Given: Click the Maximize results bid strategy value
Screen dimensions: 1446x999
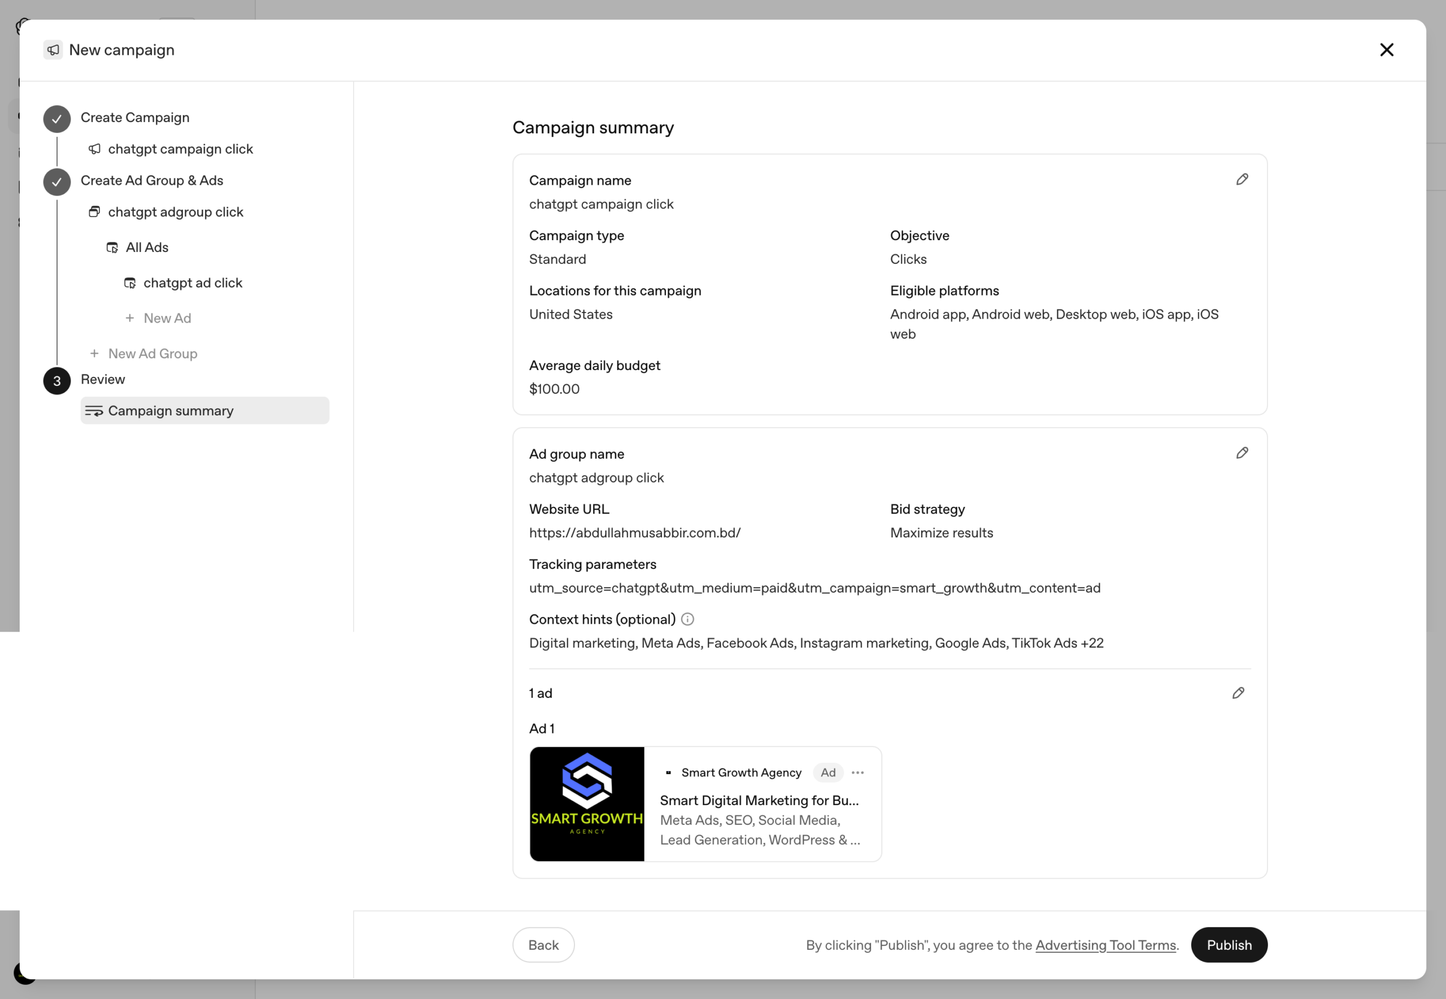Looking at the screenshot, I should [942, 533].
